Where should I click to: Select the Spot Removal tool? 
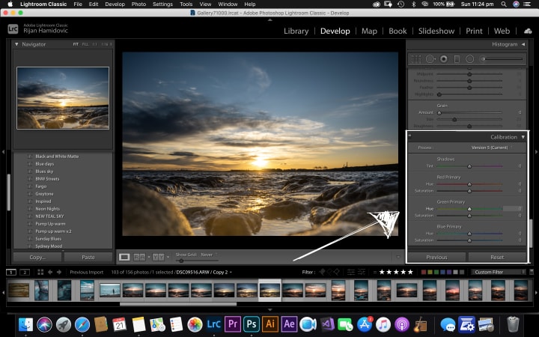click(x=430, y=59)
